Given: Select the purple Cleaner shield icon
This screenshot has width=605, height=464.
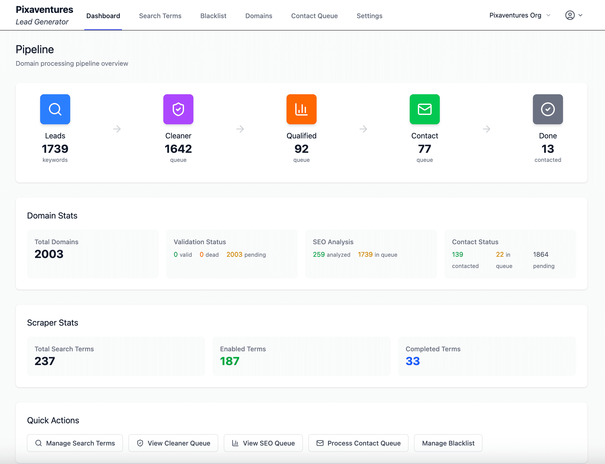Looking at the screenshot, I should click(178, 109).
